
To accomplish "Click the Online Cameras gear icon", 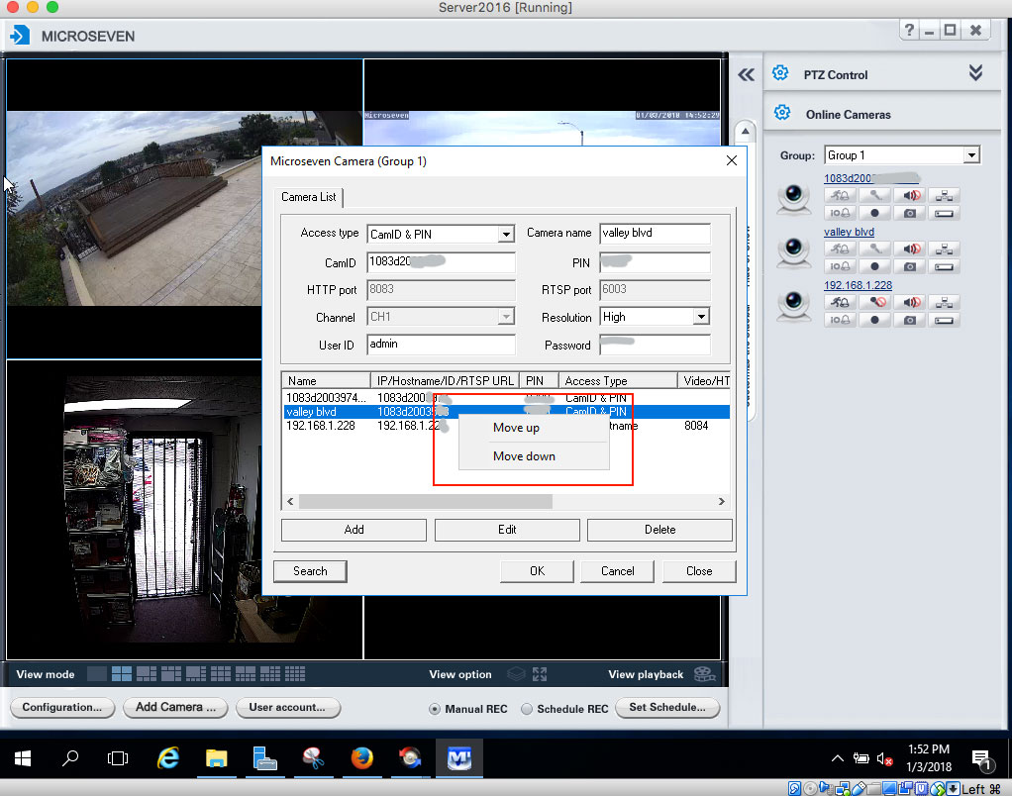I will click(782, 113).
